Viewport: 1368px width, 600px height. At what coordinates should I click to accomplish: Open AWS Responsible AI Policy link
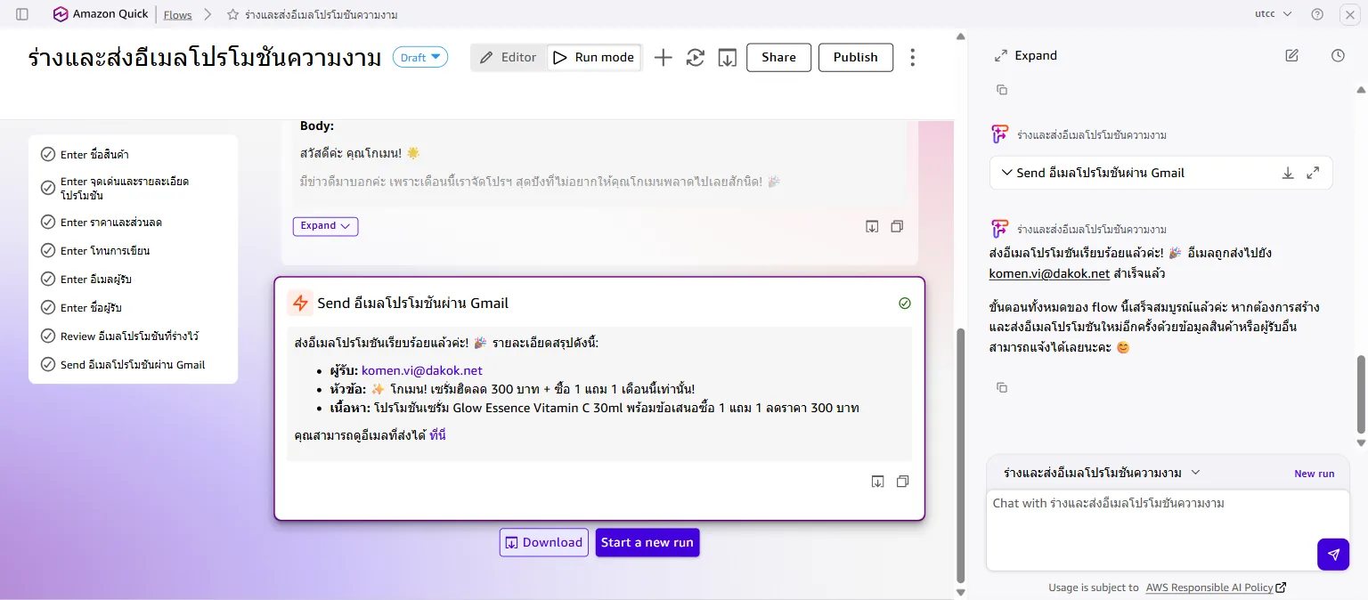tap(1216, 588)
